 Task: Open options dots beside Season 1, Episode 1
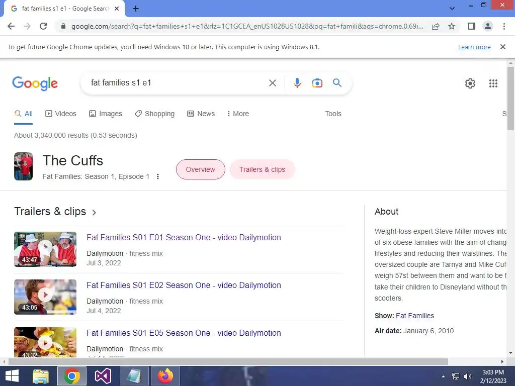coord(158,176)
